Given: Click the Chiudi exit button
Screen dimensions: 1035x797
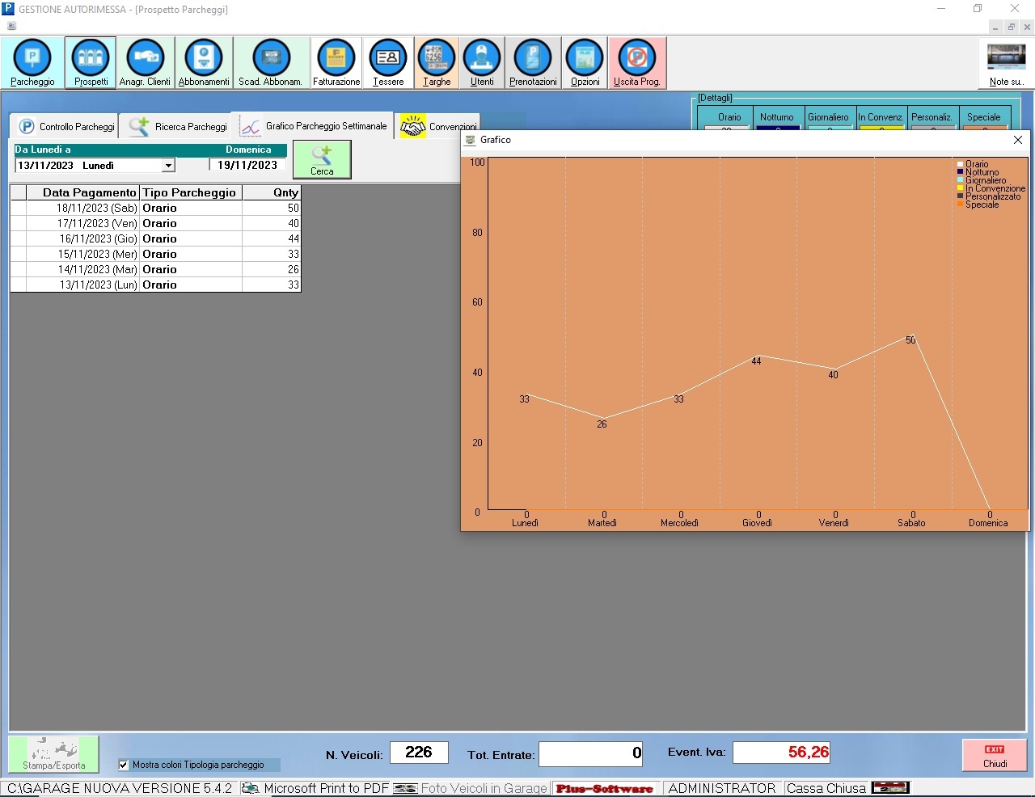Looking at the screenshot, I should (x=995, y=756).
